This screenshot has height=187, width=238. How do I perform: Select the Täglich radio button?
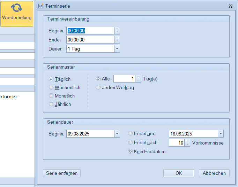tap(51, 79)
